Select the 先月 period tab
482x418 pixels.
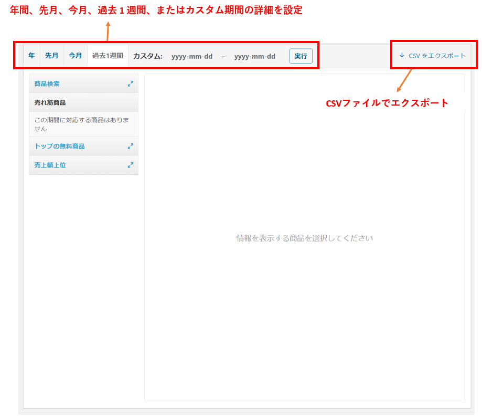coord(51,56)
